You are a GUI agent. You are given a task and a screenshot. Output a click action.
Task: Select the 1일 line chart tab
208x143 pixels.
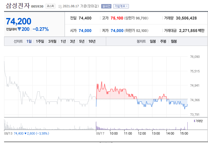point(29,41)
